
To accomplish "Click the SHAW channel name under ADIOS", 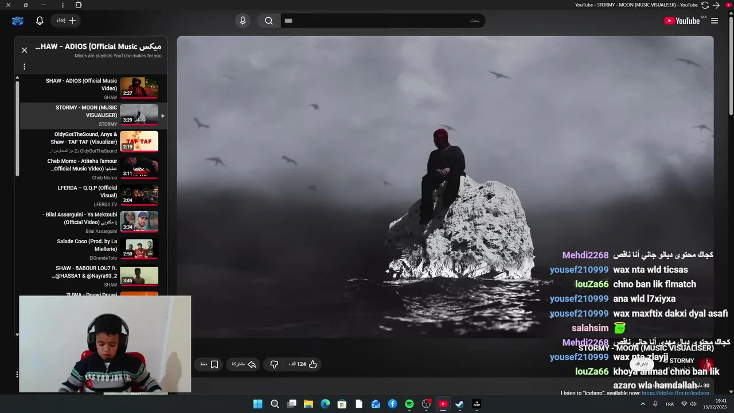I will (110, 98).
